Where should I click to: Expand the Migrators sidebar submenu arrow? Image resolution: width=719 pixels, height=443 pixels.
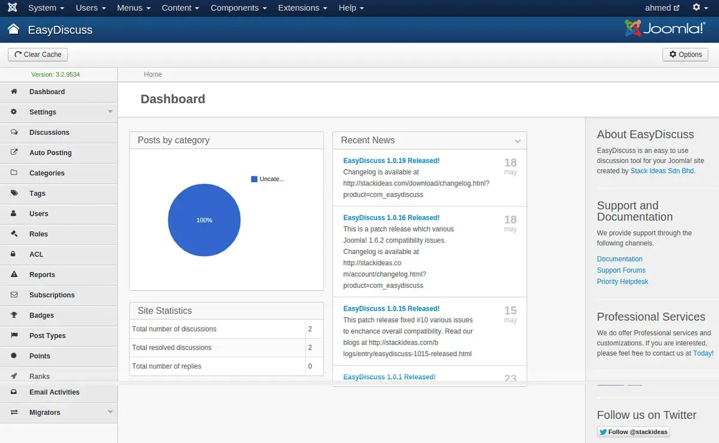click(x=110, y=412)
